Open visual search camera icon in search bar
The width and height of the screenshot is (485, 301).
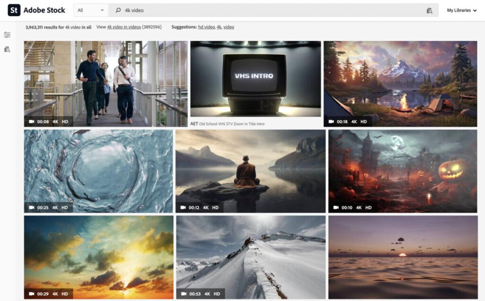click(x=429, y=10)
